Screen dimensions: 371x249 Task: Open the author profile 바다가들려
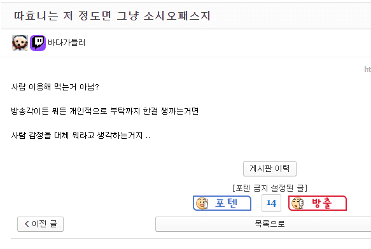point(66,43)
